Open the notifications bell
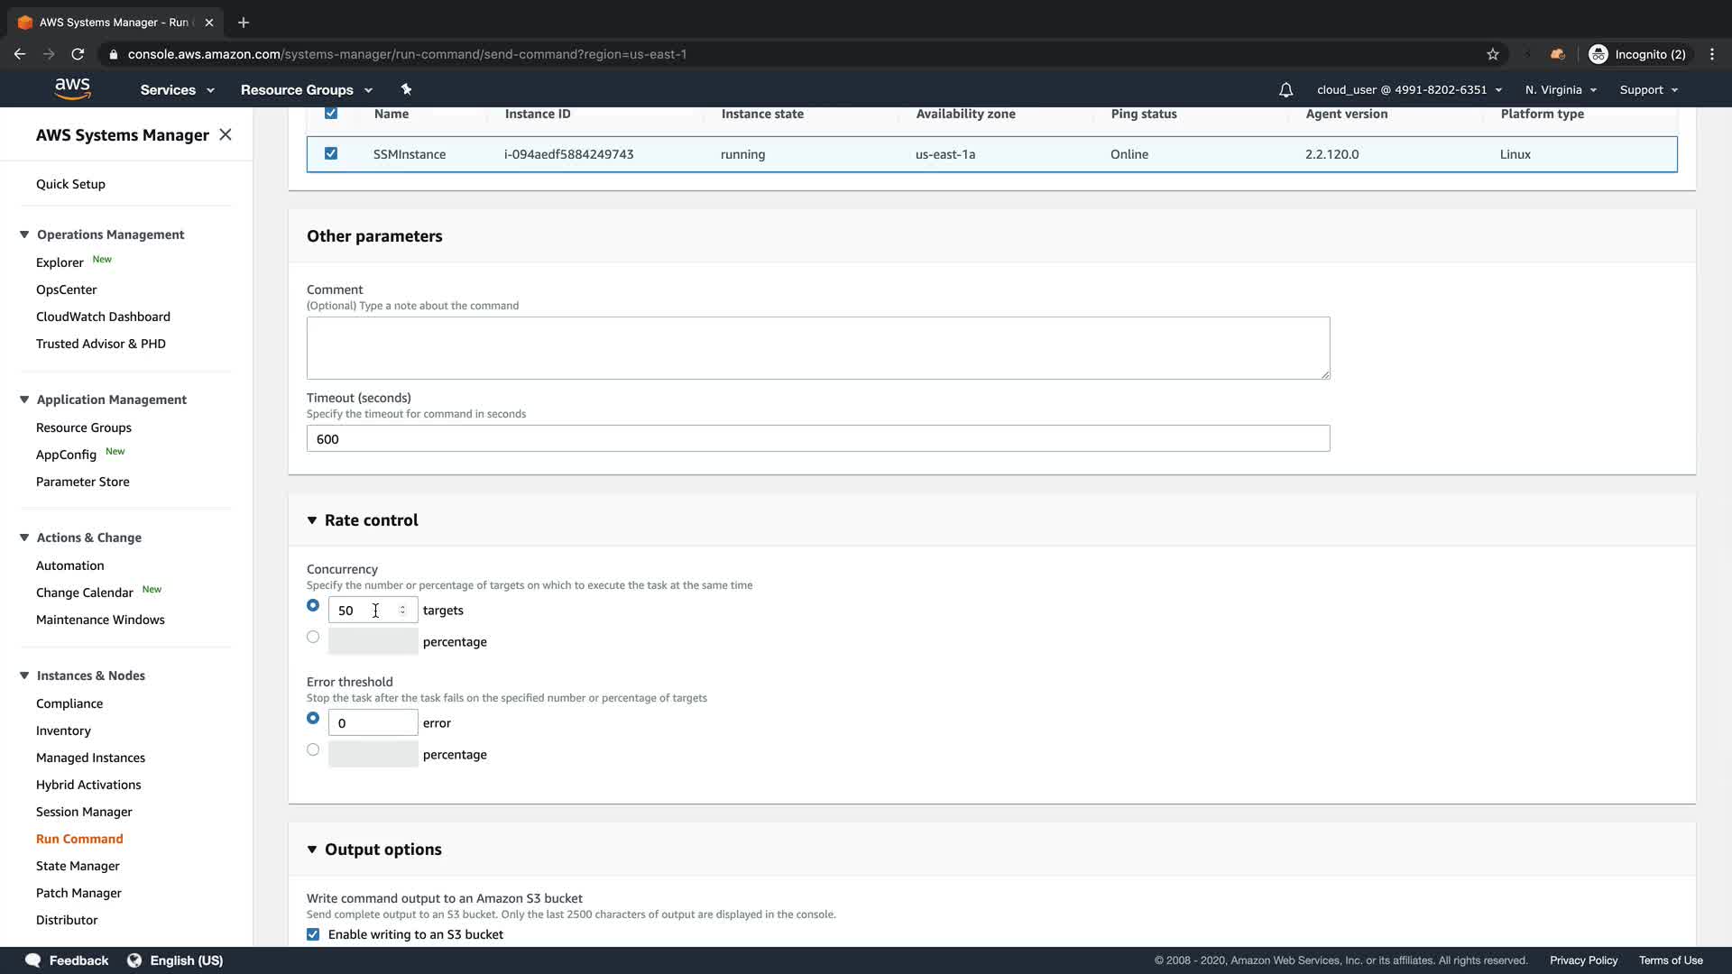The image size is (1732, 974). click(x=1285, y=90)
